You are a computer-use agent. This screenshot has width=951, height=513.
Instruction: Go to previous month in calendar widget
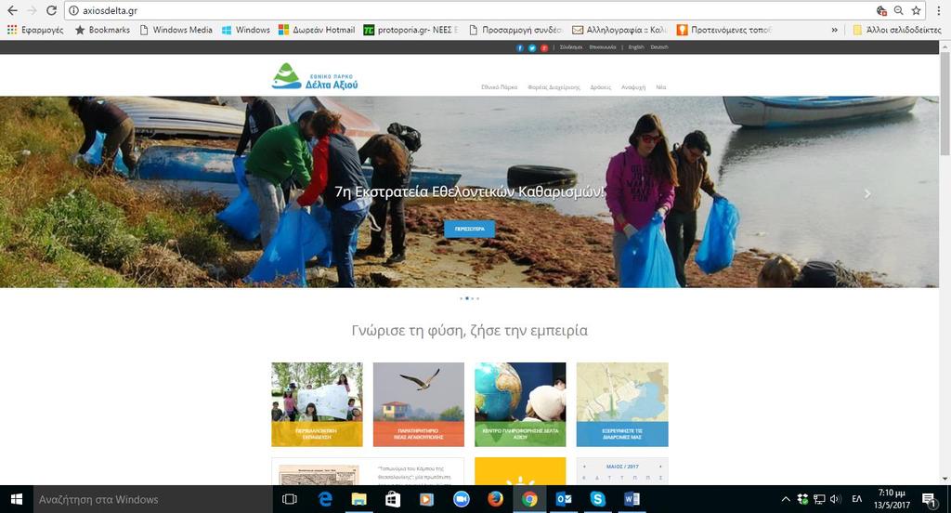click(584, 467)
